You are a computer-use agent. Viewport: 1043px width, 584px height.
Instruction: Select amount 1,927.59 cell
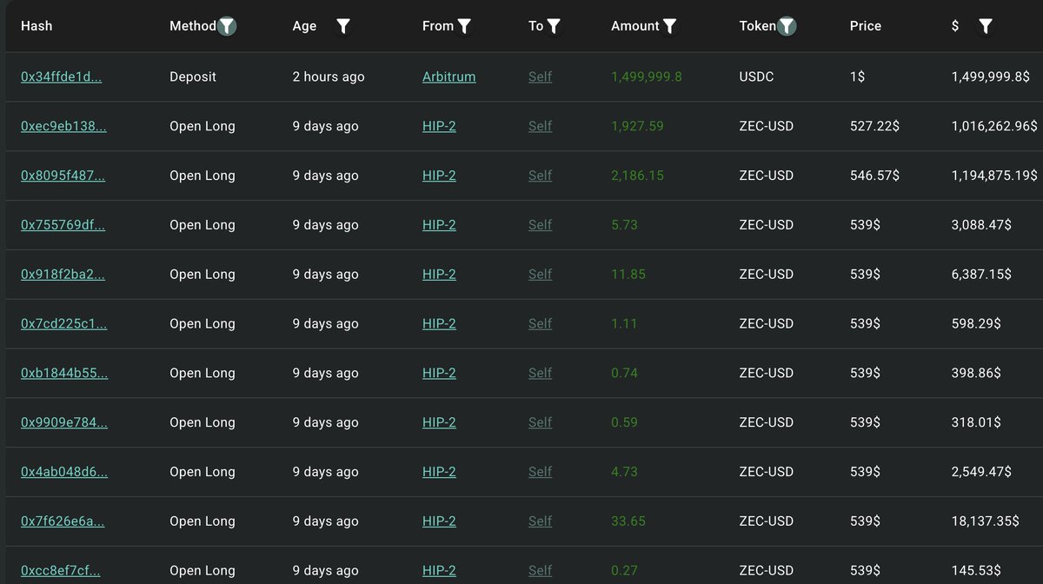coord(637,126)
